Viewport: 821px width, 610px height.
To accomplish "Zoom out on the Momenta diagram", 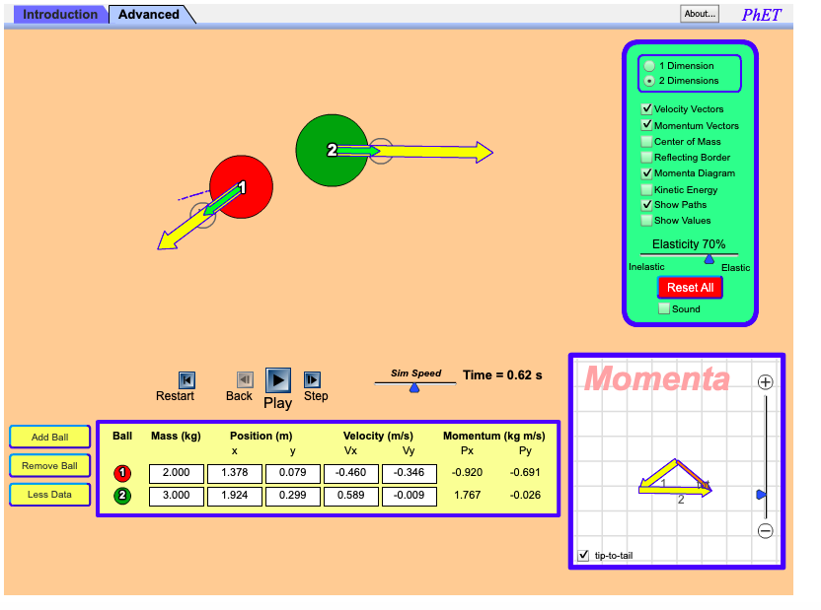I will [x=765, y=530].
